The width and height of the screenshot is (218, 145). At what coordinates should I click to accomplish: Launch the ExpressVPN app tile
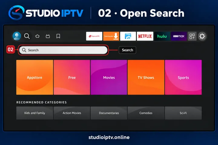click(x=94, y=36)
